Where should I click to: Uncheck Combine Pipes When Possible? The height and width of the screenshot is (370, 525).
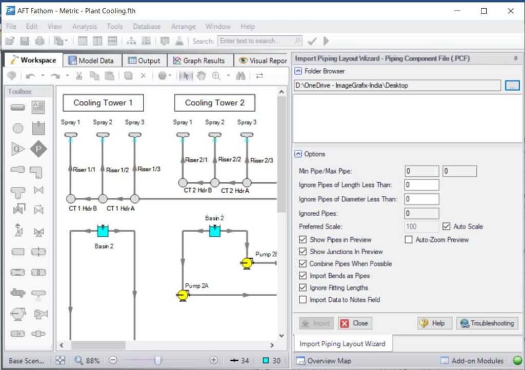click(x=302, y=263)
